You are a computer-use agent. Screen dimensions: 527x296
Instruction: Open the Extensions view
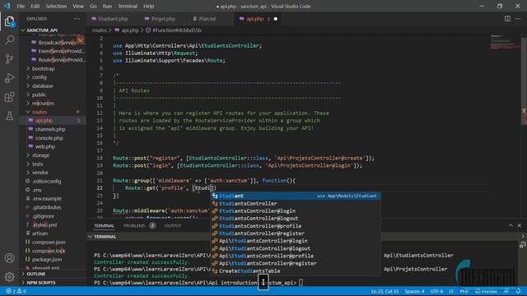[9, 97]
